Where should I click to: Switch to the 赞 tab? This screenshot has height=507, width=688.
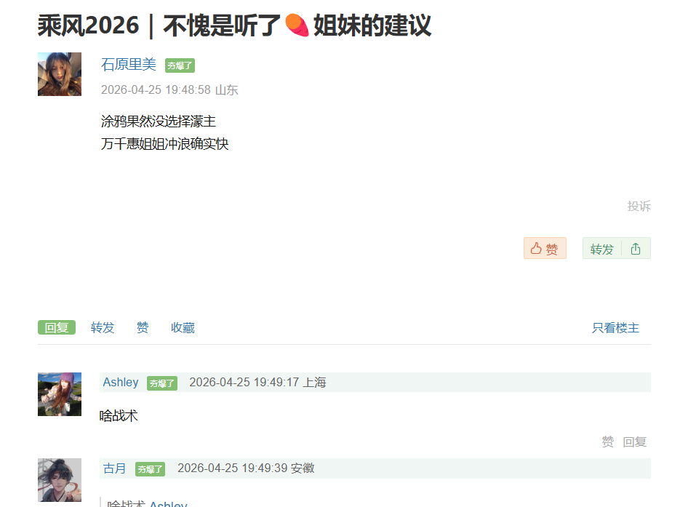coord(143,327)
